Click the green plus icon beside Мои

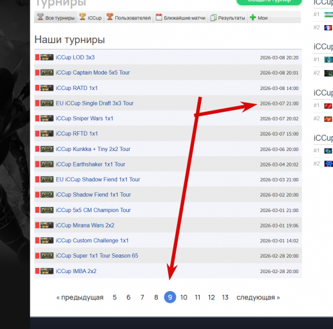coord(253,17)
